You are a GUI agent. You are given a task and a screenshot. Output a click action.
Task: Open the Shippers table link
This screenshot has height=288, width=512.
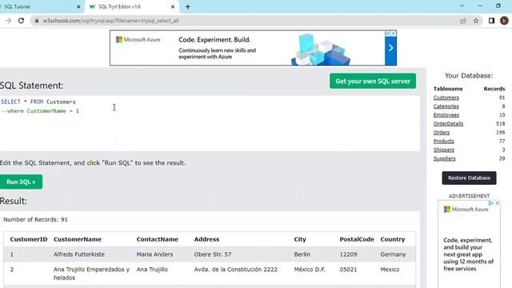coord(444,150)
